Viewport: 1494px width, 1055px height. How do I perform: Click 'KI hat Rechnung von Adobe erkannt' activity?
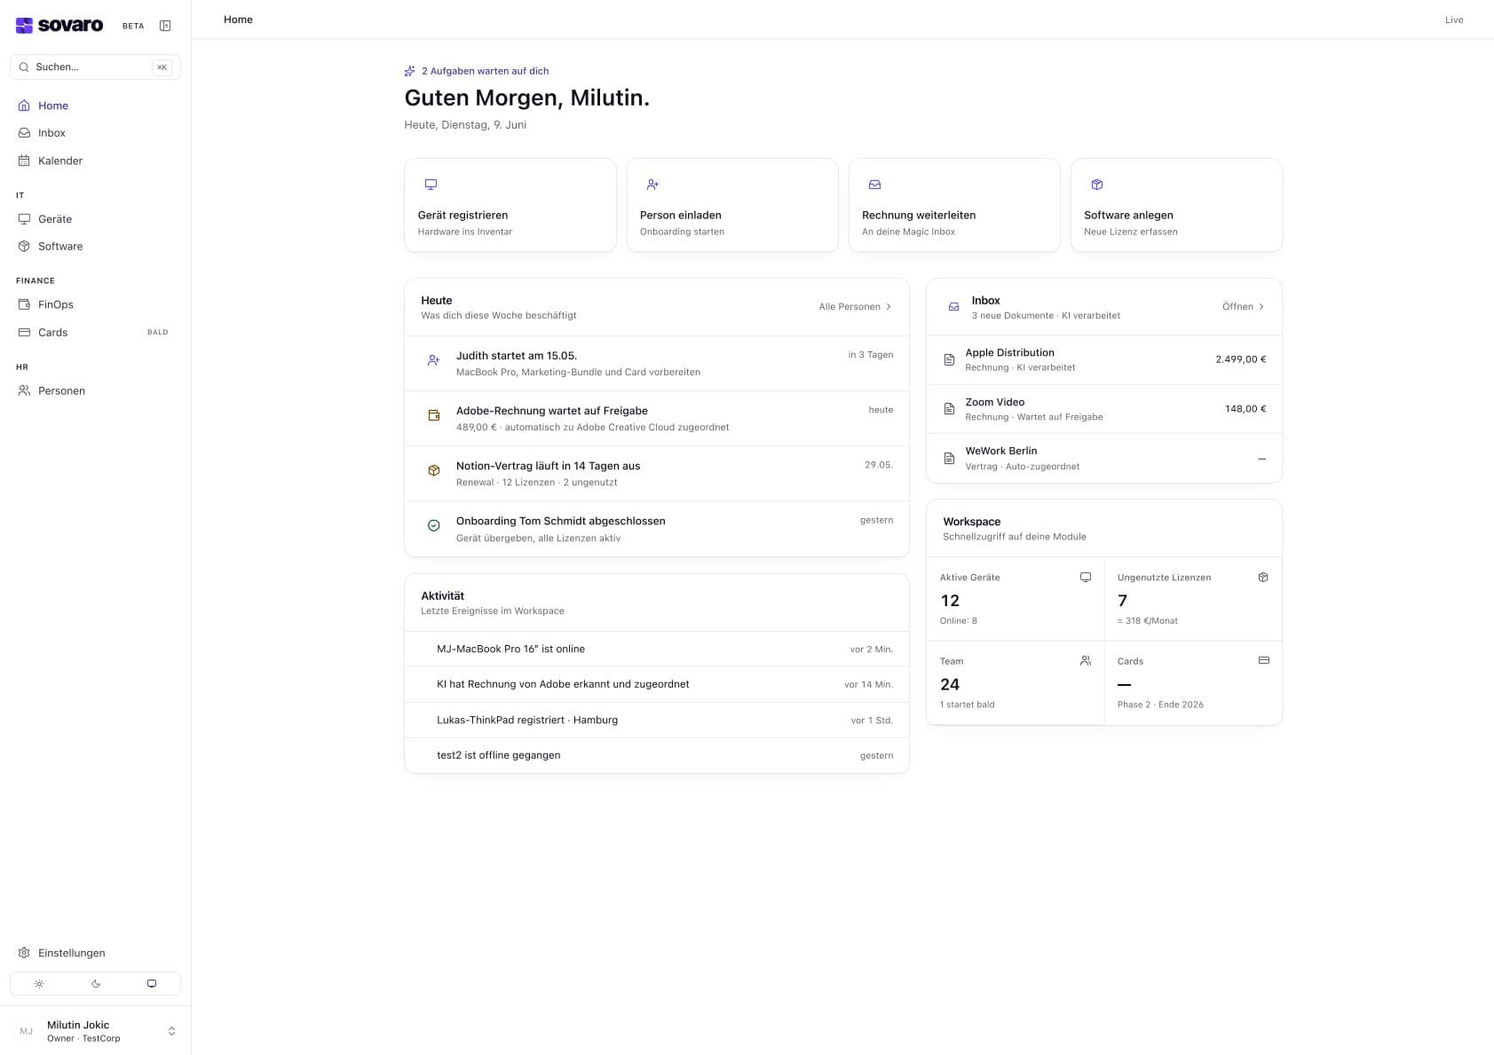657,684
